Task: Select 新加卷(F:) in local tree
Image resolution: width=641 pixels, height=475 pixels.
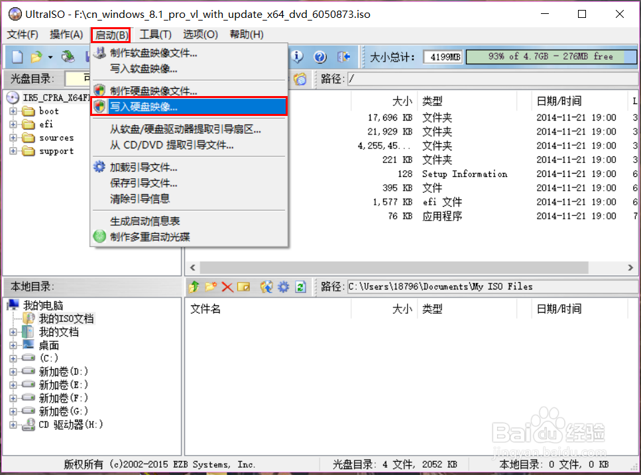Action: 64,397
